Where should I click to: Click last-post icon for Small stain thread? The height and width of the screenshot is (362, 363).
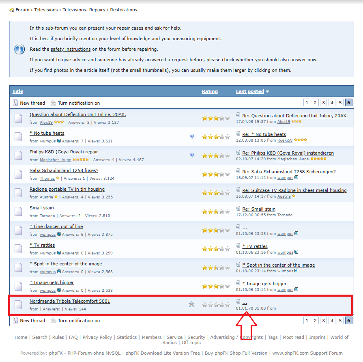point(238,209)
